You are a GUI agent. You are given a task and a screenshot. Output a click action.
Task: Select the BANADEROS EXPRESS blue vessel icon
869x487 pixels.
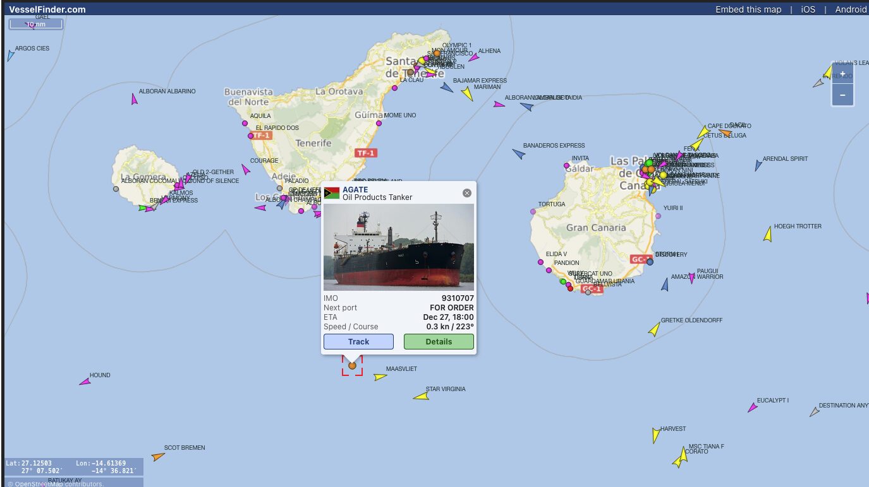click(x=519, y=154)
